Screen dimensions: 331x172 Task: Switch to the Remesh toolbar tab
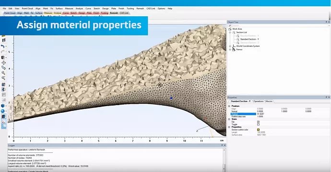pos(114,13)
